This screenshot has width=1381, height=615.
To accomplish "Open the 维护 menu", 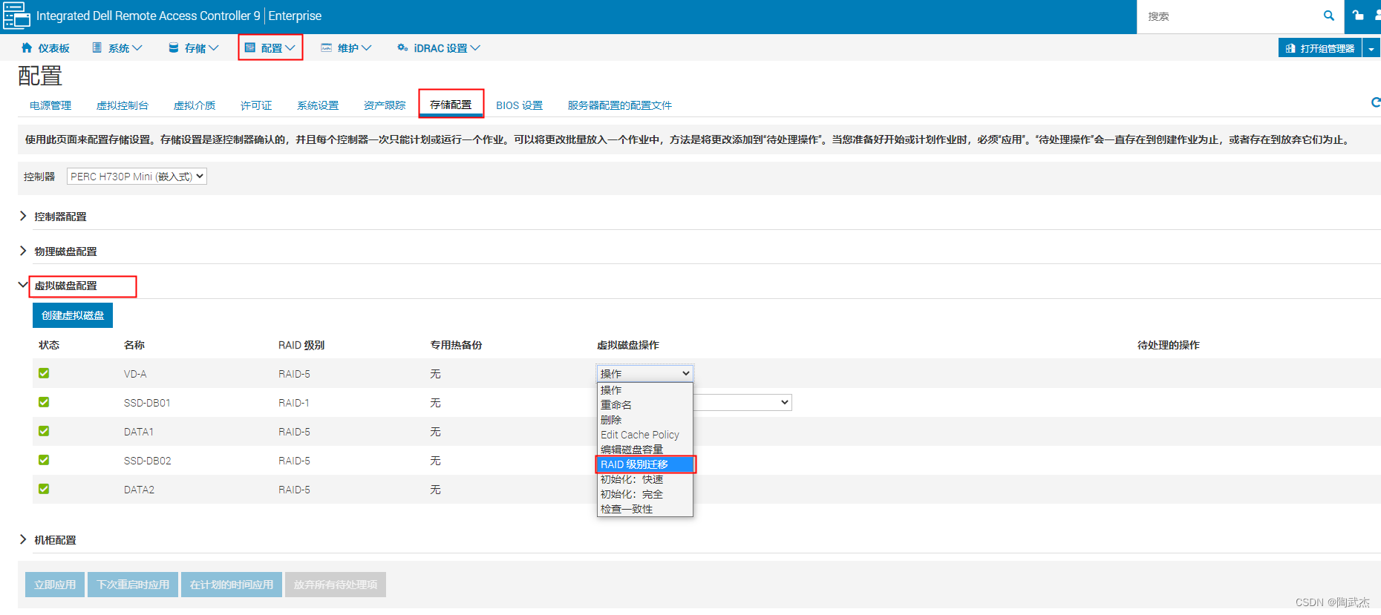I will click(346, 48).
